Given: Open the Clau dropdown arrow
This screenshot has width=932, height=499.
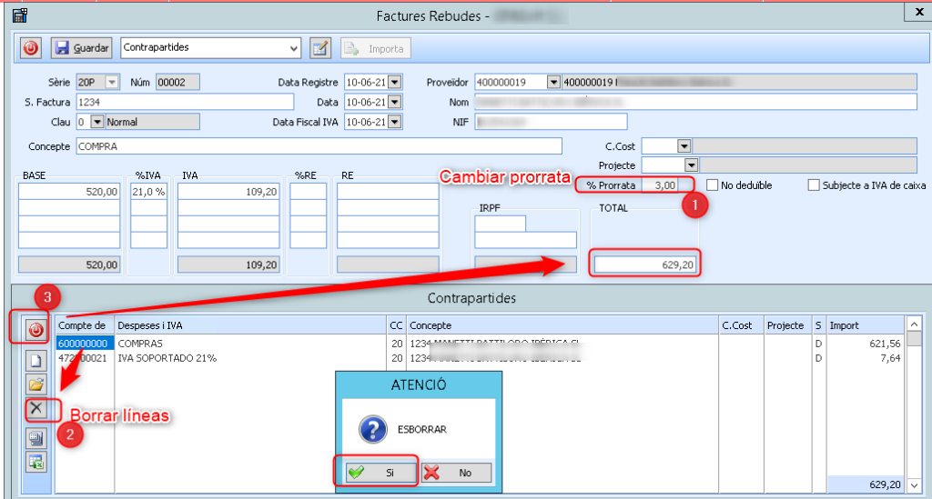Looking at the screenshot, I should pos(97,121).
